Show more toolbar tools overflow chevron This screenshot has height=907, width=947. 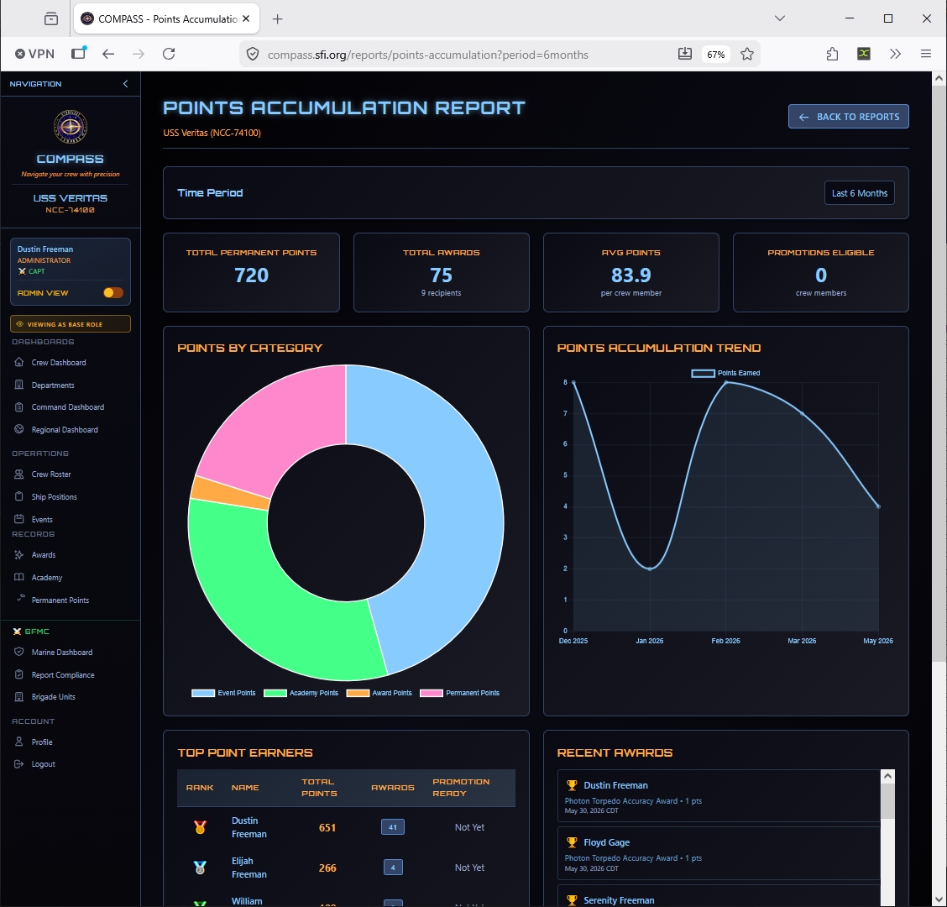(895, 55)
